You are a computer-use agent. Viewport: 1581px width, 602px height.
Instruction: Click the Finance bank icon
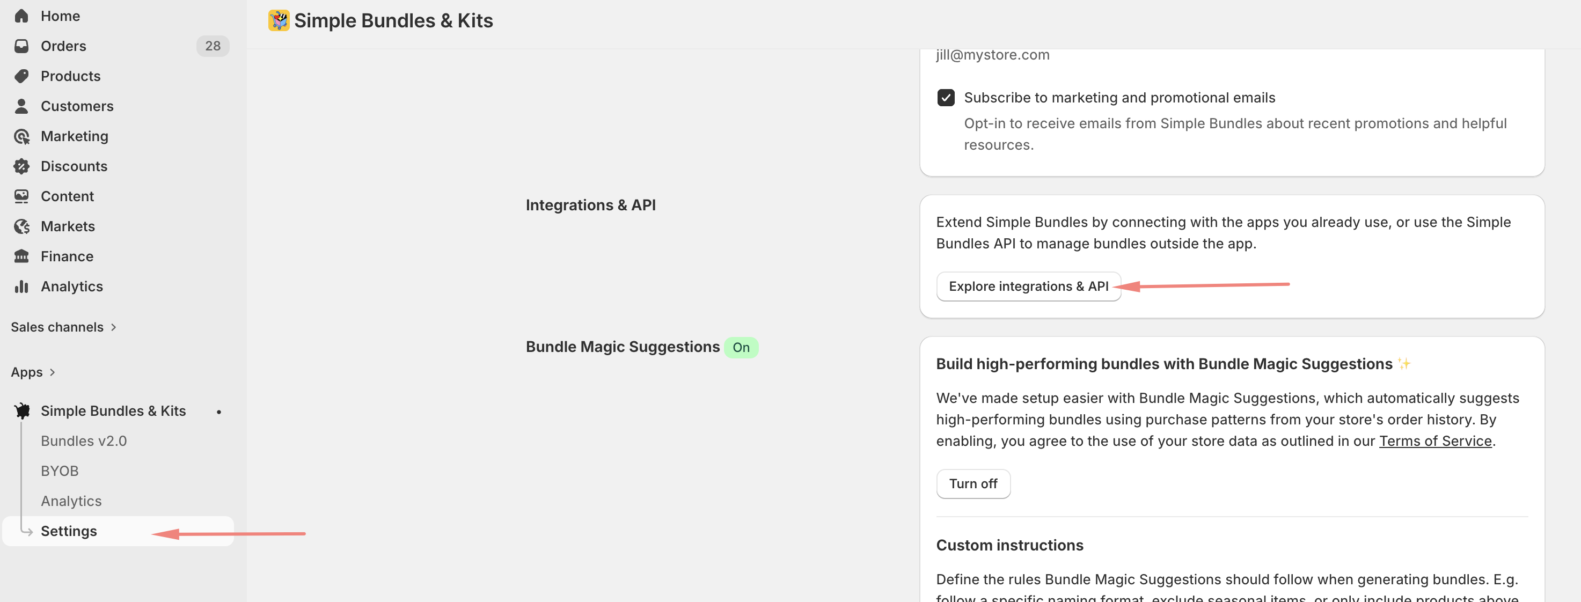[x=21, y=256]
